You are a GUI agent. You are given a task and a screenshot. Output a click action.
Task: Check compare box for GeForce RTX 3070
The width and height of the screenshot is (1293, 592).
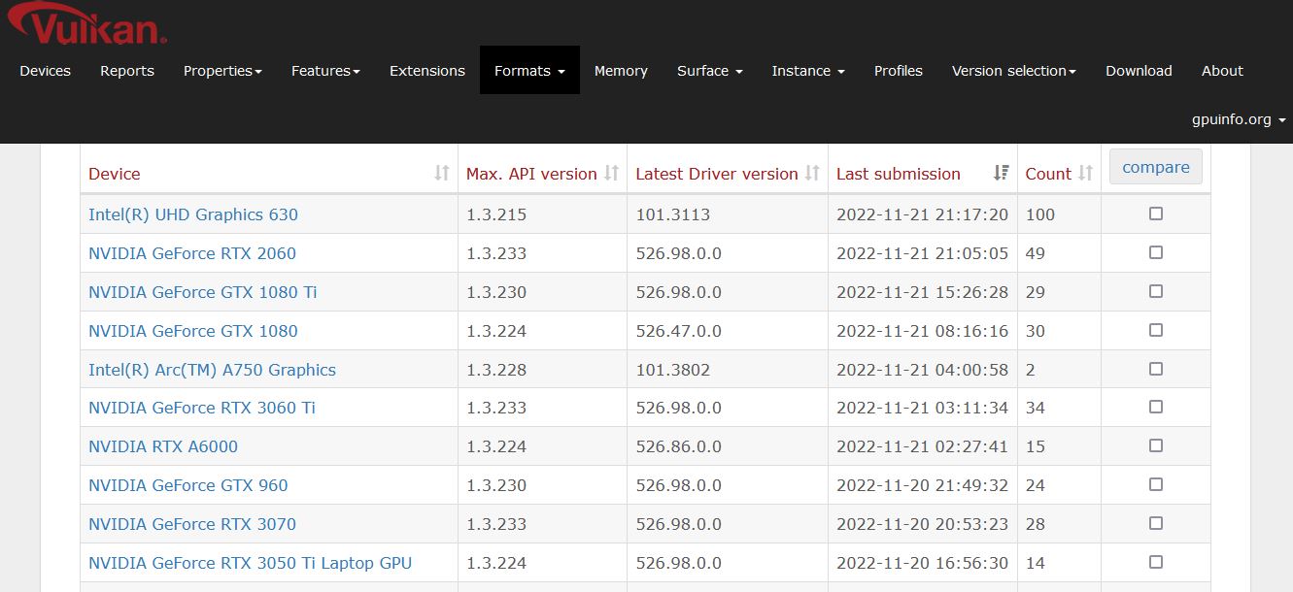1156,523
